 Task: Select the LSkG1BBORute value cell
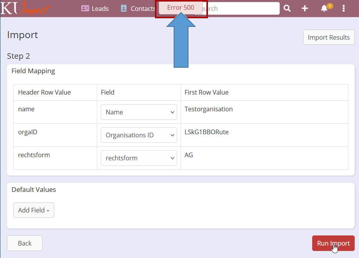point(206,132)
